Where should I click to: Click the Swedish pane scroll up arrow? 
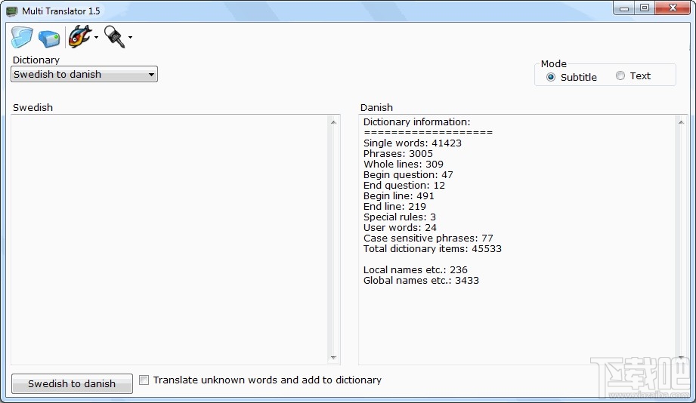point(333,122)
